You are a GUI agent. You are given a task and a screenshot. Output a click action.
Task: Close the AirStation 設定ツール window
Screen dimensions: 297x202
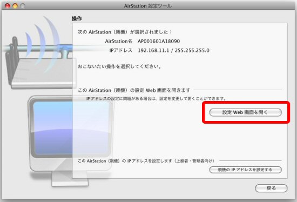[7, 6]
